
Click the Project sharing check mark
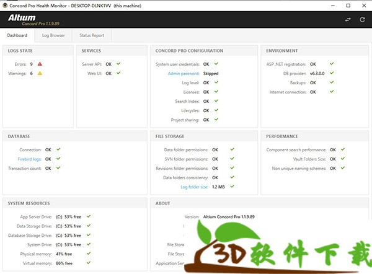coord(216,119)
